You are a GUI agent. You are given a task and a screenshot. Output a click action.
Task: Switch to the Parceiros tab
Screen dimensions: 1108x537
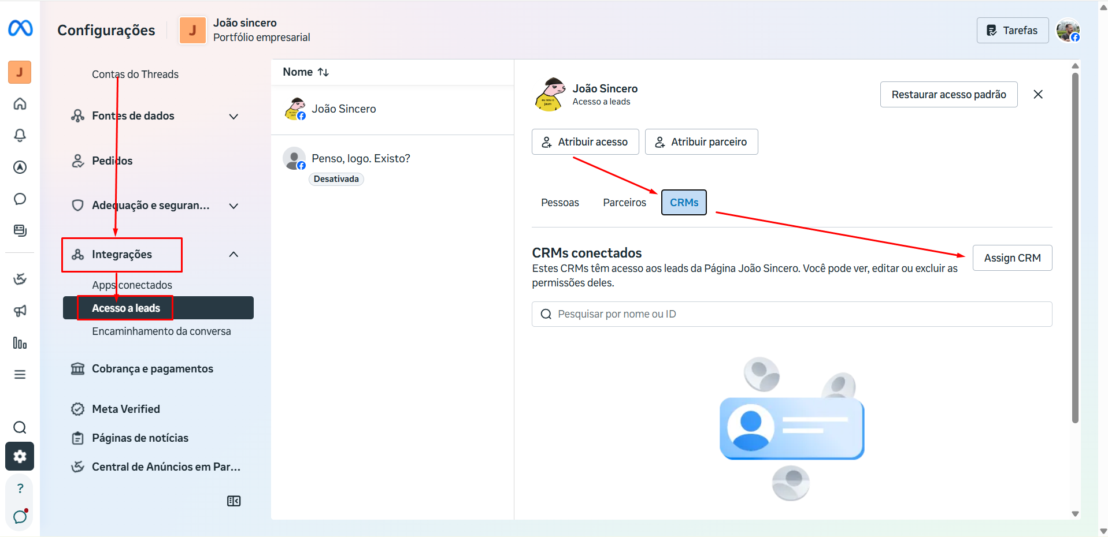[624, 203]
